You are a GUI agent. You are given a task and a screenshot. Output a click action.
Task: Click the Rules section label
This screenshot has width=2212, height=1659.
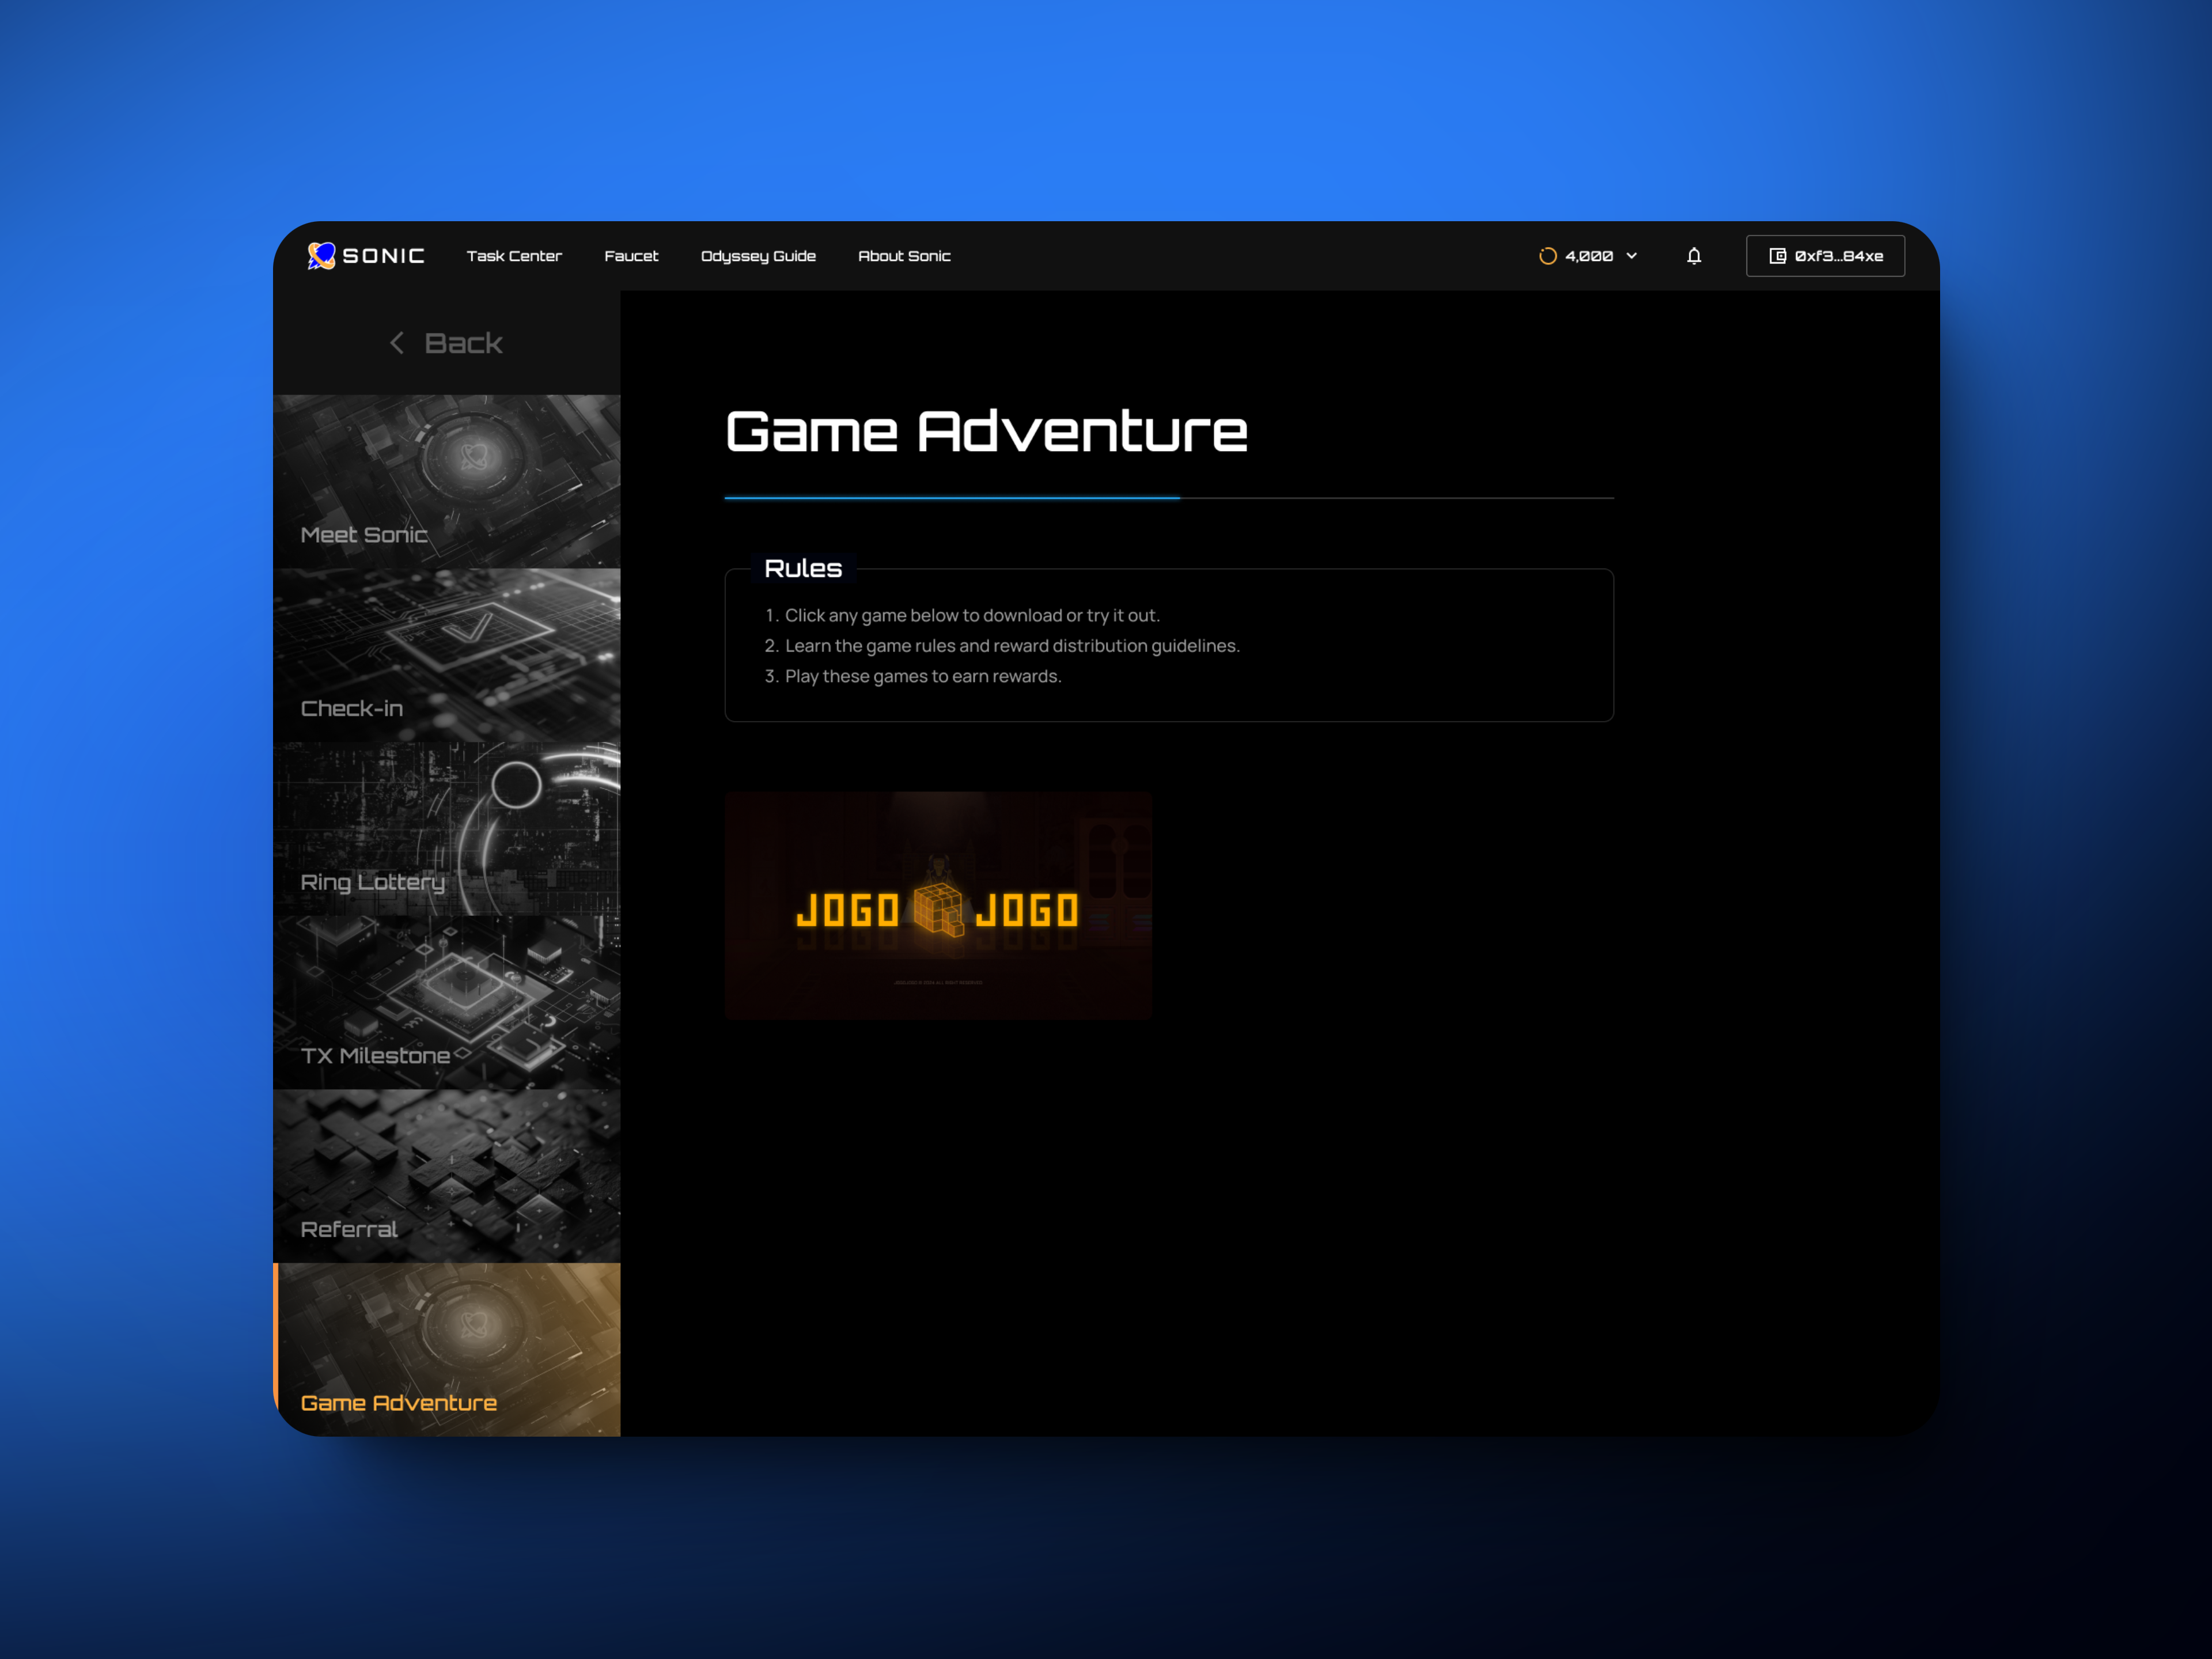point(803,568)
